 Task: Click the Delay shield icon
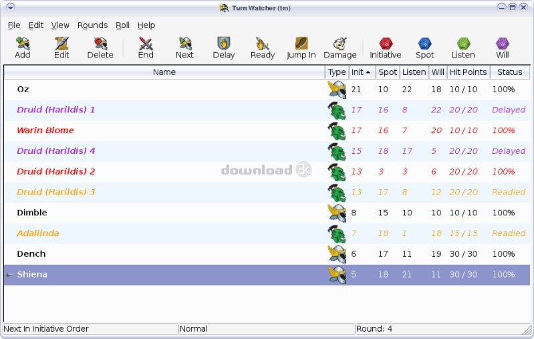point(224,43)
